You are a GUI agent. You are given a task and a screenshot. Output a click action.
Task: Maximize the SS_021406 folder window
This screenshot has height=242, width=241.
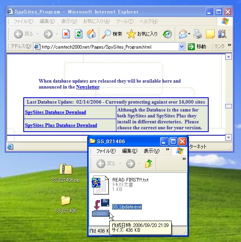click(173, 141)
